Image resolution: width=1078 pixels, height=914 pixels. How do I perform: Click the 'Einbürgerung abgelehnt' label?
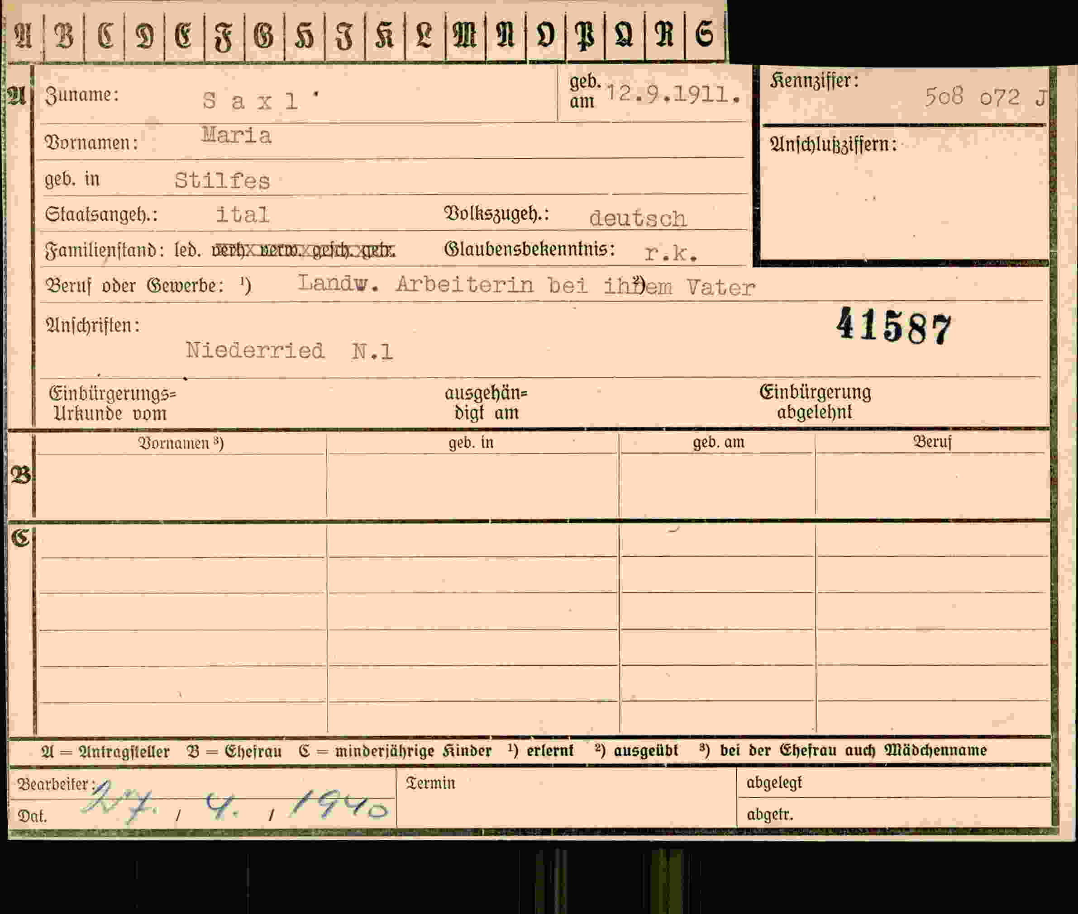pyautogui.click(x=815, y=402)
